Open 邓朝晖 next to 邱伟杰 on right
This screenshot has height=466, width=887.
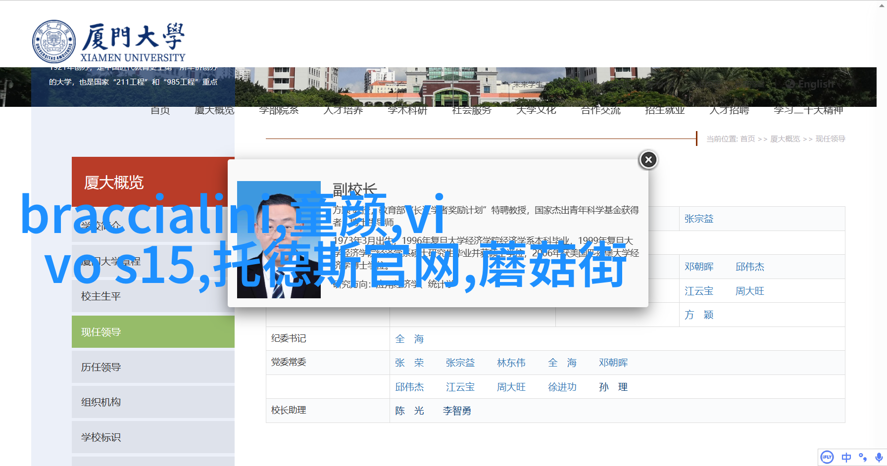click(x=699, y=267)
